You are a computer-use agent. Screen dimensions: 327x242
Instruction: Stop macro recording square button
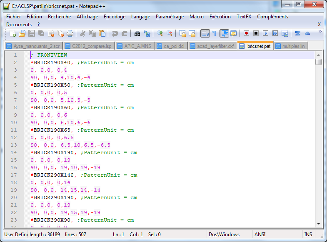[256, 33]
